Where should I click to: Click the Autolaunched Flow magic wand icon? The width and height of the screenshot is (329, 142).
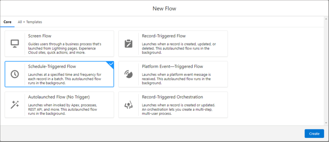[x=15, y=104]
